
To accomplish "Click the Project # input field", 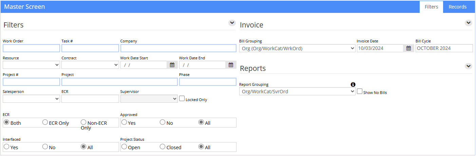I will [x=31, y=82].
